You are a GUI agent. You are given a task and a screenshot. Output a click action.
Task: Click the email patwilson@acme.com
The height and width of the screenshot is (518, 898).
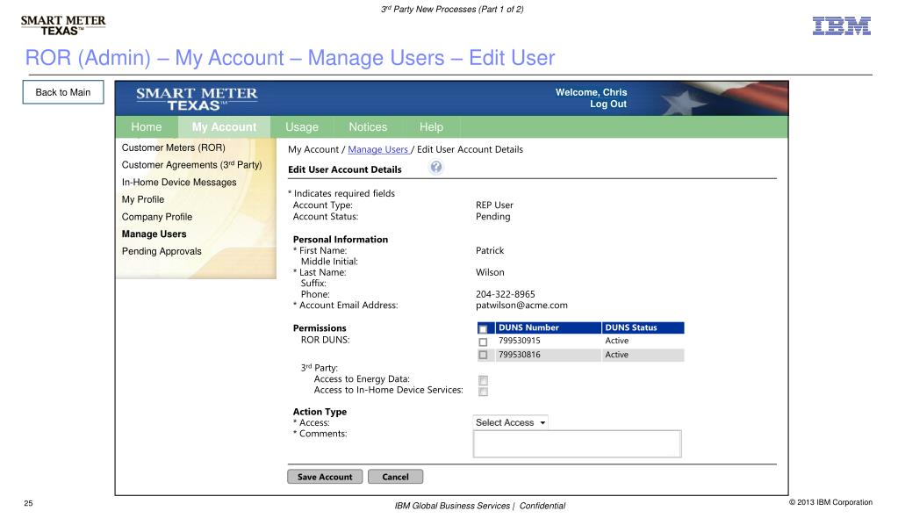point(521,306)
